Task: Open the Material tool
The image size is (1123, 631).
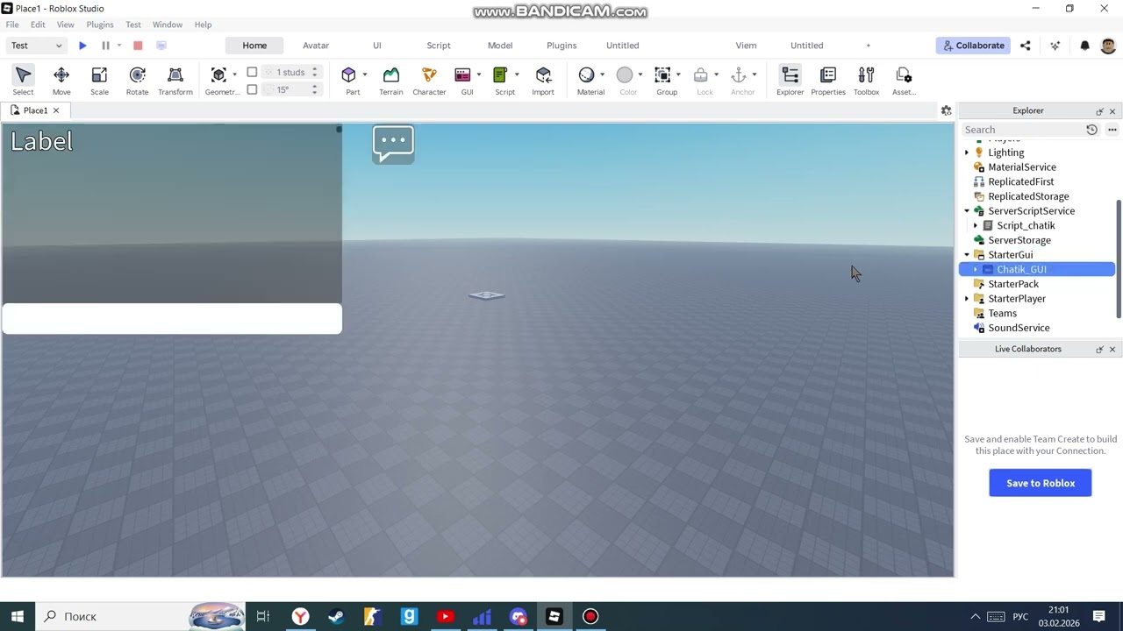Action: click(587, 80)
